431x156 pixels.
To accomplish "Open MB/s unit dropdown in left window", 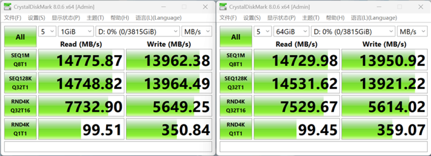I will [x=197, y=31].
